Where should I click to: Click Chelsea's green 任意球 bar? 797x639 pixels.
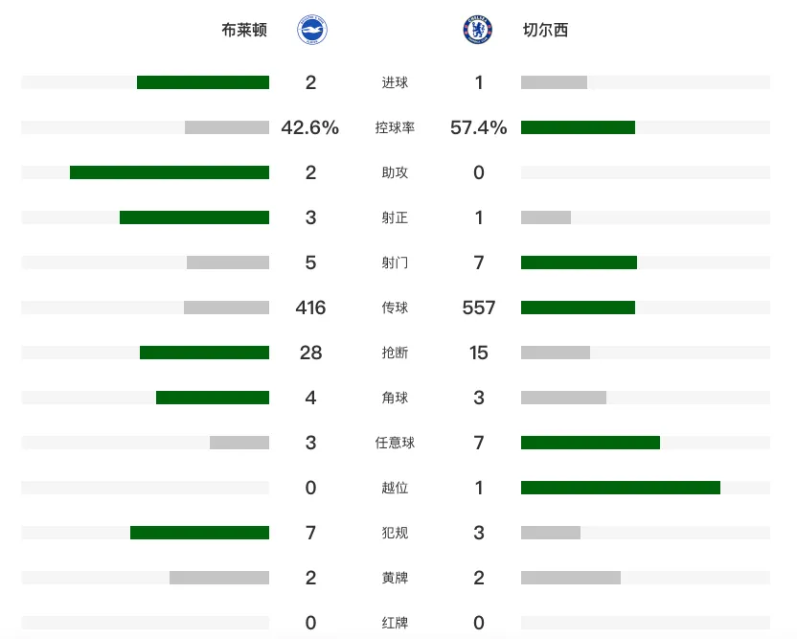591,443
